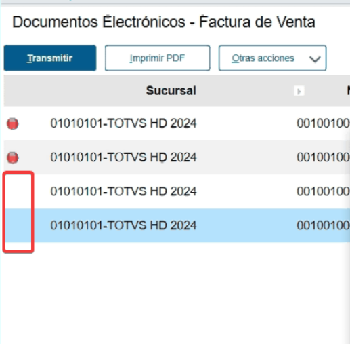Click the empty status cell in third row
The width and height of the screenshot is (350, 344).
point(18,191)
